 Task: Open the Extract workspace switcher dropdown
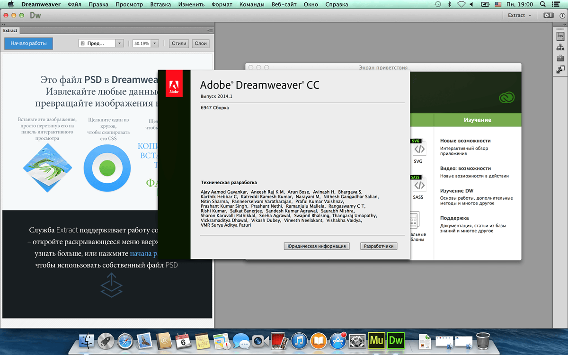(519, 15)
